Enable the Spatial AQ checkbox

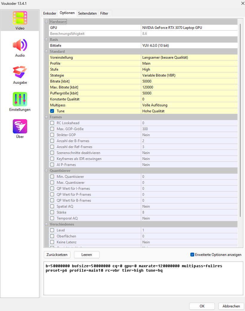52,206
